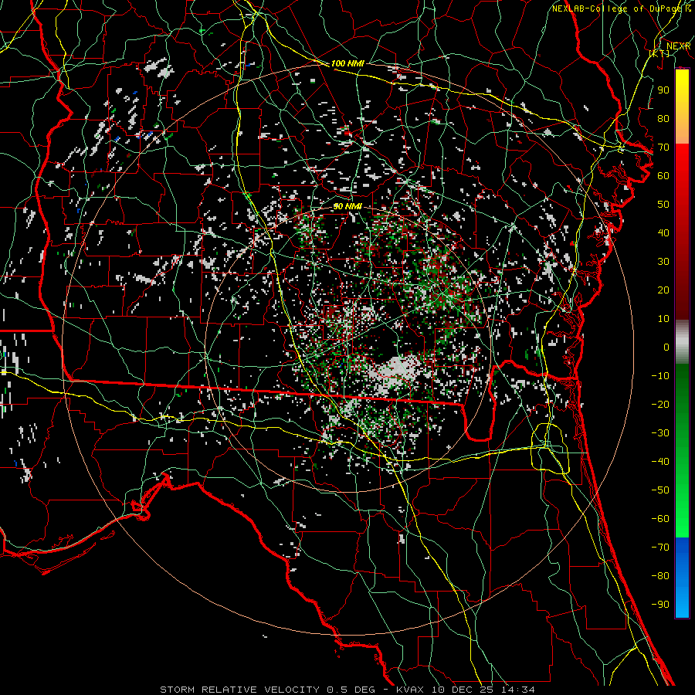The width and height of the screenshot is (695, 695).
Task: Select the 70 scale label
Action: [663, 147]
